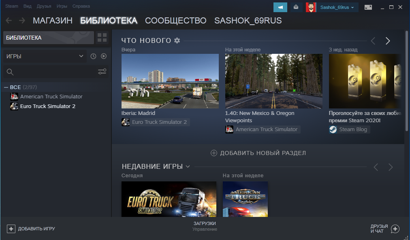Screen dimensions: 410x240
Task: Click plus circle to add new section
Action: [x=214, y=153]
